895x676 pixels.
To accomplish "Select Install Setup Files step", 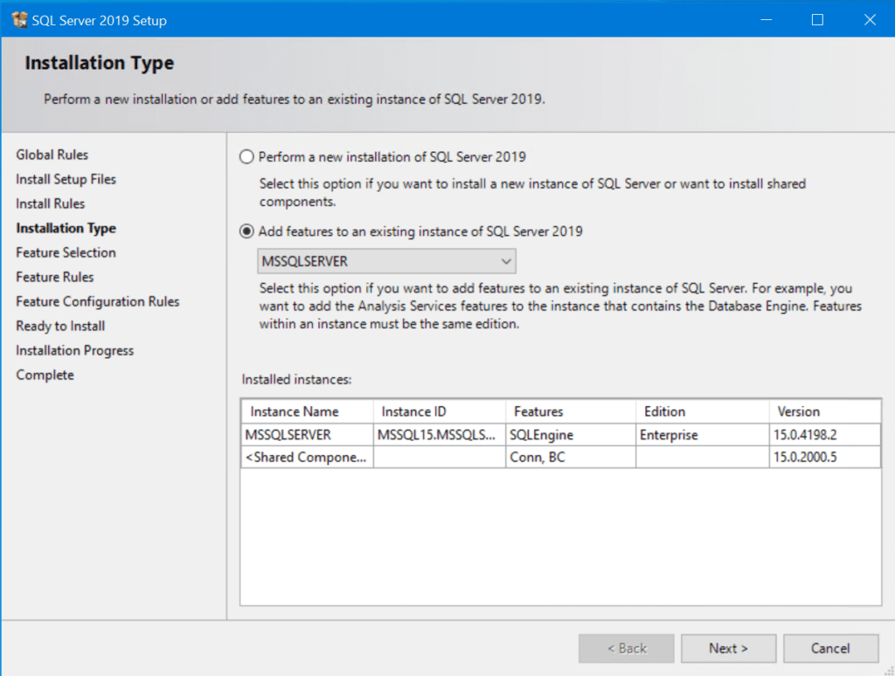I will [66, 179].
